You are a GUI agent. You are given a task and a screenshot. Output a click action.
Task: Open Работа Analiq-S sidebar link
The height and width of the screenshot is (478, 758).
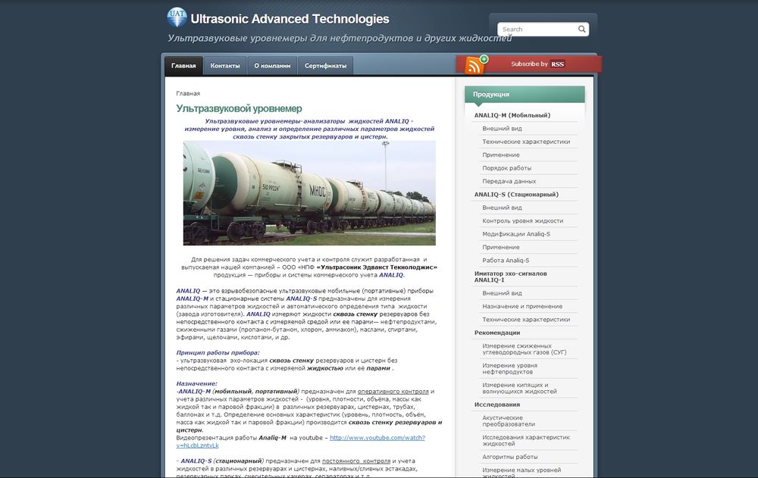point(506,260)
